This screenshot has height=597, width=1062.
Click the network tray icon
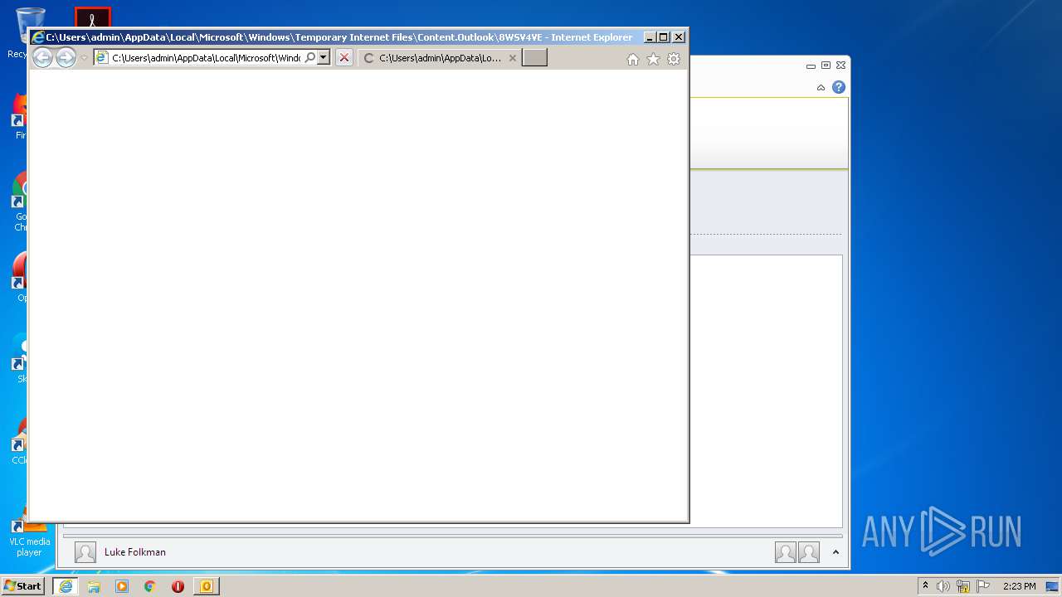963,586
